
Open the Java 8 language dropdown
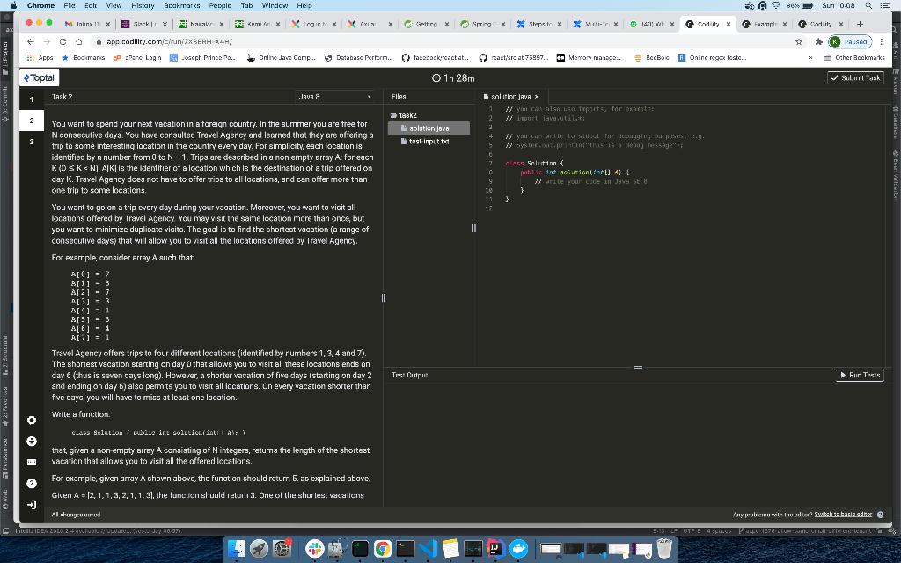333,96
